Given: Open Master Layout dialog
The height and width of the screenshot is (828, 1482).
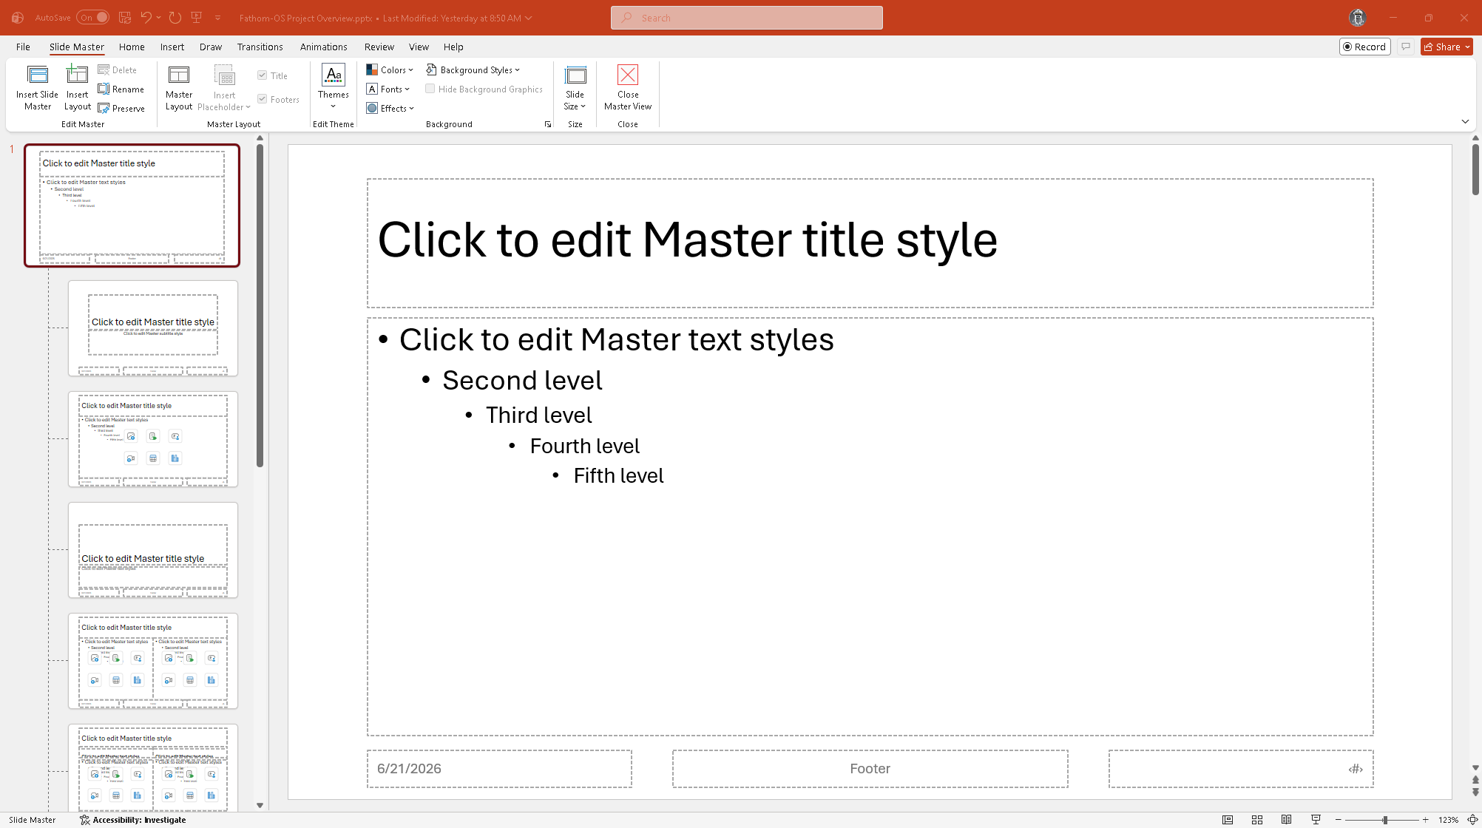Looking at the screenshot, I should coord(179,87).
